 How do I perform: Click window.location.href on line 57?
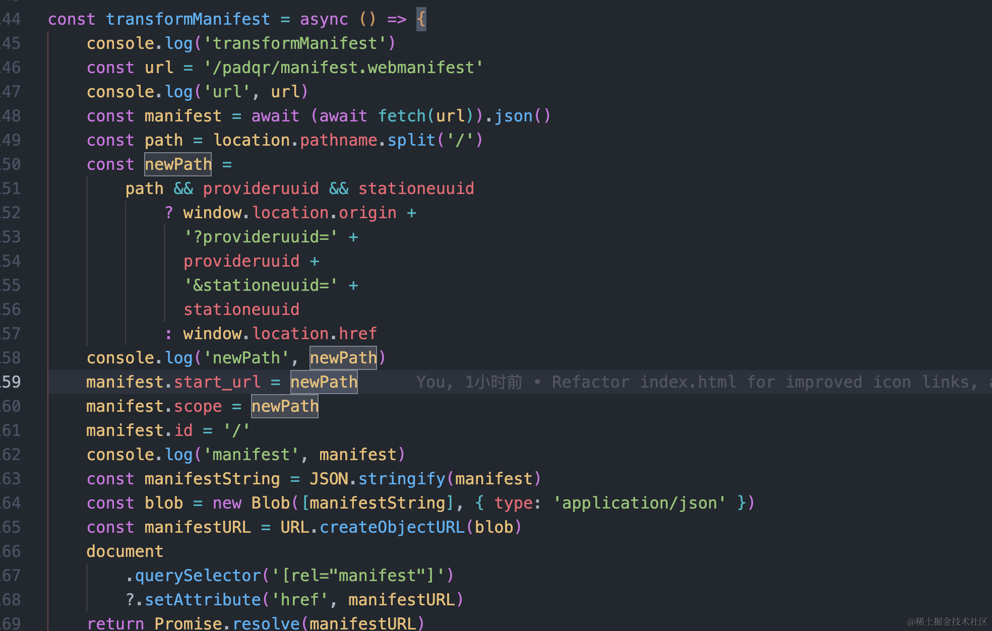pos(280,334)
